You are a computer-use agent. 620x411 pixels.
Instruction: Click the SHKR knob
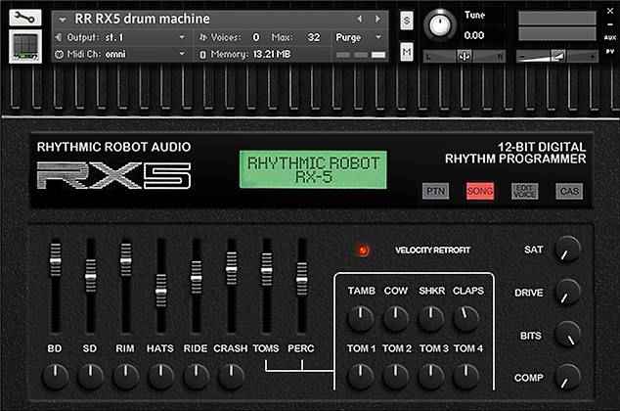coord(431,319)
